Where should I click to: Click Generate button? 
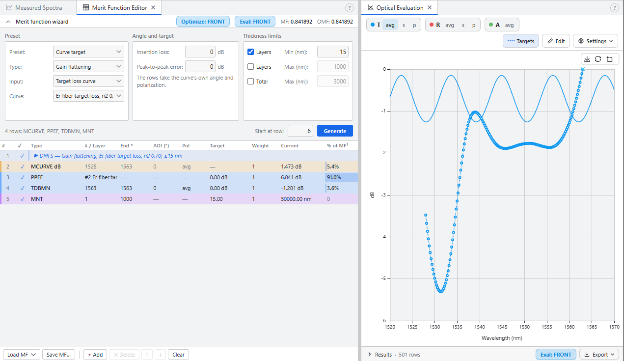point(335,131)
